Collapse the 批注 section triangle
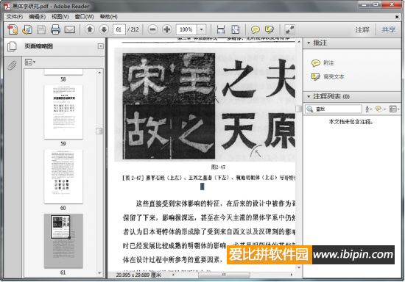The width and height of the screenshot is (405, 282). click(x=309, y=43)
